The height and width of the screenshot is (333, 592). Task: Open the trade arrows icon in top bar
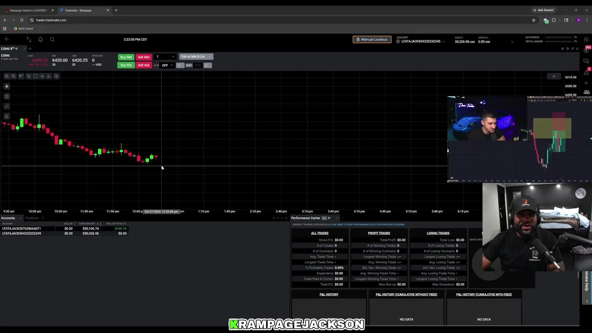pyautogui.click(x=29, y=39)
